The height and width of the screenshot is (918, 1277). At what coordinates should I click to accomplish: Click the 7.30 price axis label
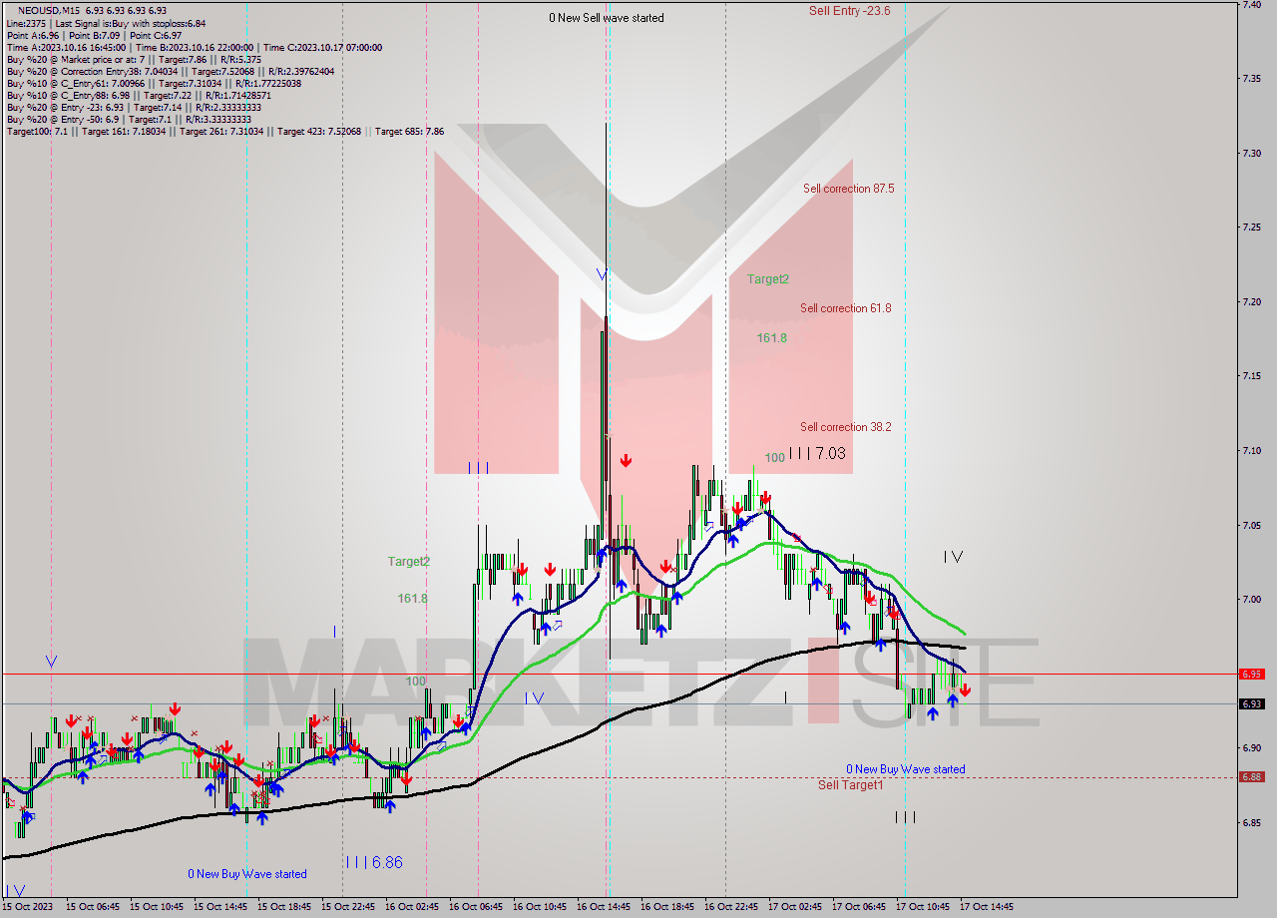(x=1252, y=154)
